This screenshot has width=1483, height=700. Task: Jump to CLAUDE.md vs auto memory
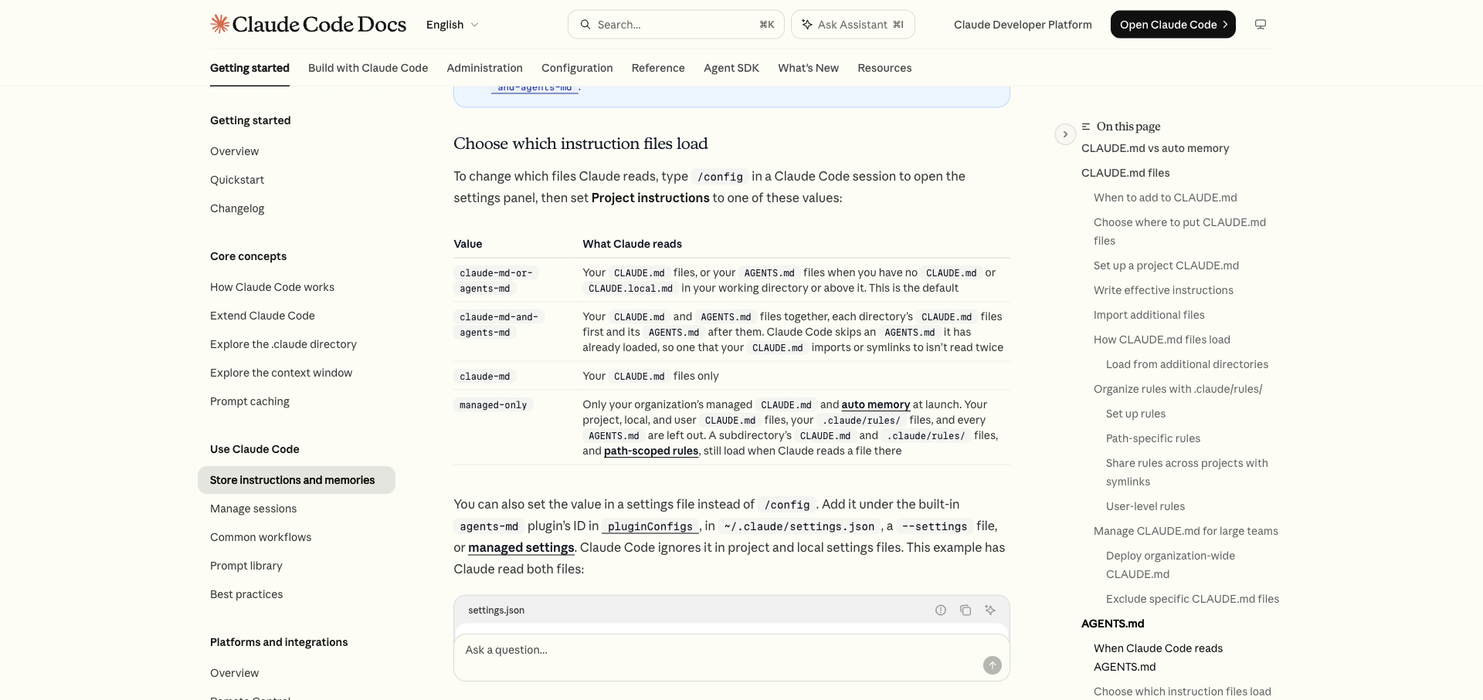click(1155, 148)
